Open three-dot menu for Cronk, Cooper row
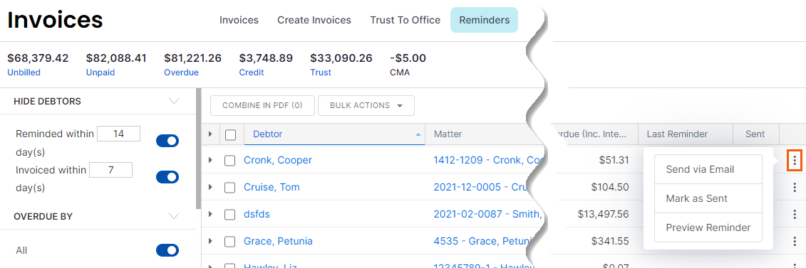This screenshot has height=268, width=806. coord(795,161)
